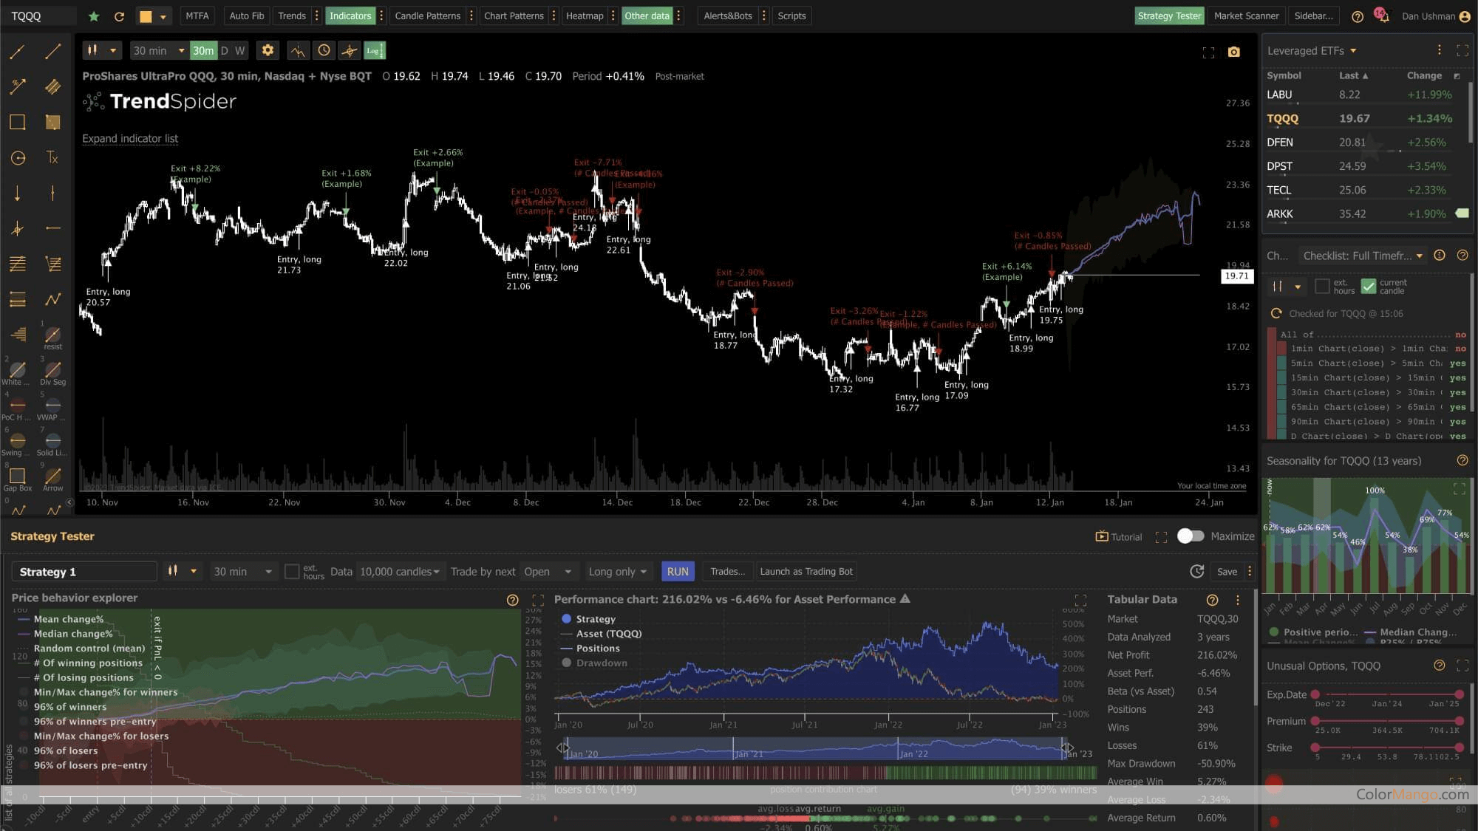This screenshot has height=831, width=1478.
Task: Flip the Maximize switch in Strategy Tester
Action: point(1191,536)
